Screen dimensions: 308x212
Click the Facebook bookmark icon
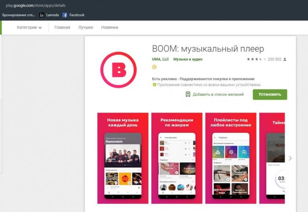tap(65, 15)
